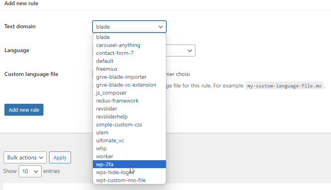The width and height of the screenshot is (331, 190).
Task: Open the entries count dropdown showing 10
Action: [x=30, y=171]
